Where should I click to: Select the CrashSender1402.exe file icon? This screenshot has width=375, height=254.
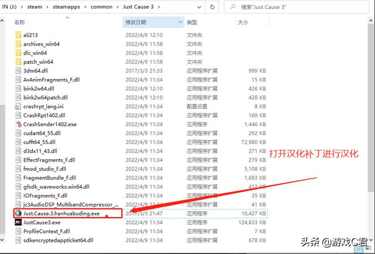(18, 125)
